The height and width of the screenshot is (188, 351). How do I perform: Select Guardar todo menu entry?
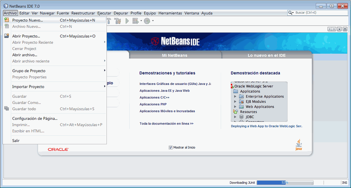55,109
